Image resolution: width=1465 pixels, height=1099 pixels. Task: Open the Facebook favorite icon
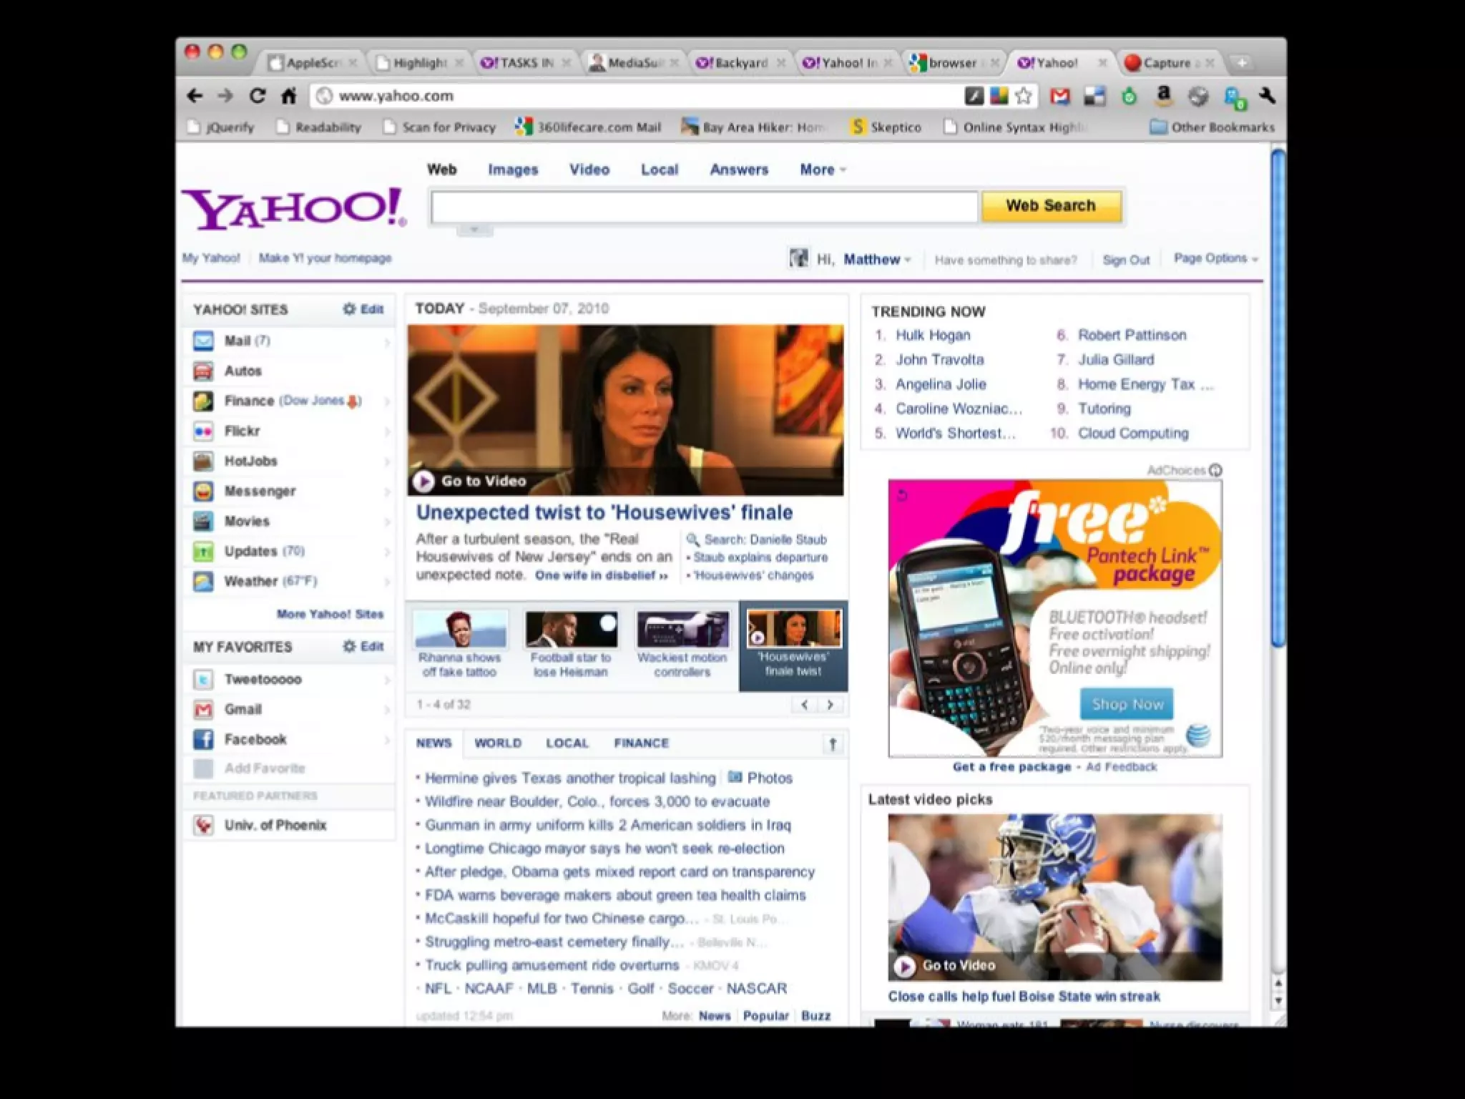tap(204, 739)
